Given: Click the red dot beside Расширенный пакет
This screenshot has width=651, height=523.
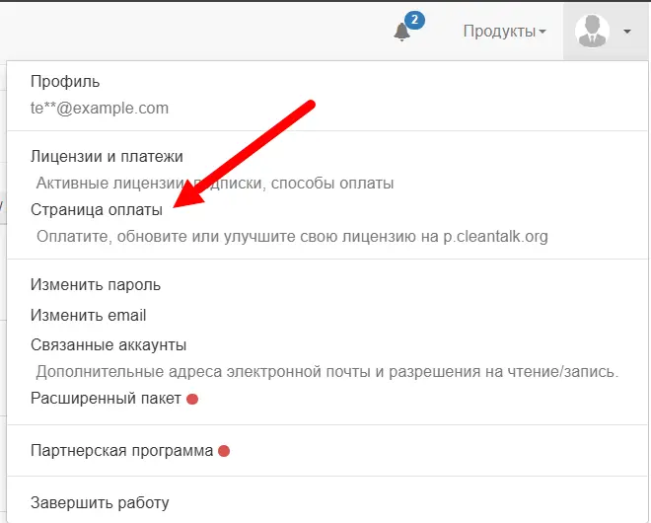Looking at the screenshot, I should point(192,400).
